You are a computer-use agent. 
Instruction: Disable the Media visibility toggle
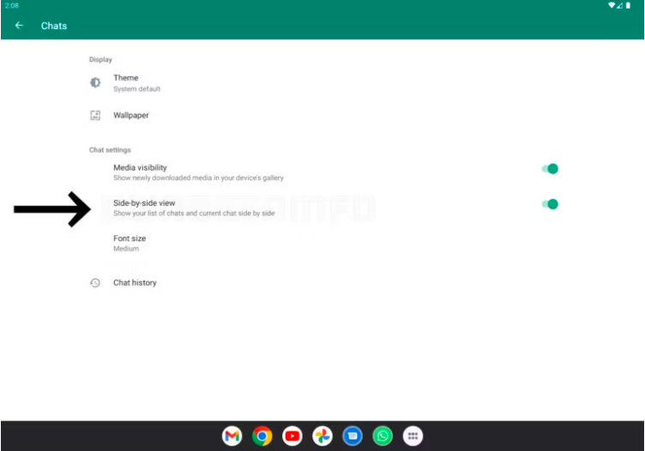(x=551, y=169)
